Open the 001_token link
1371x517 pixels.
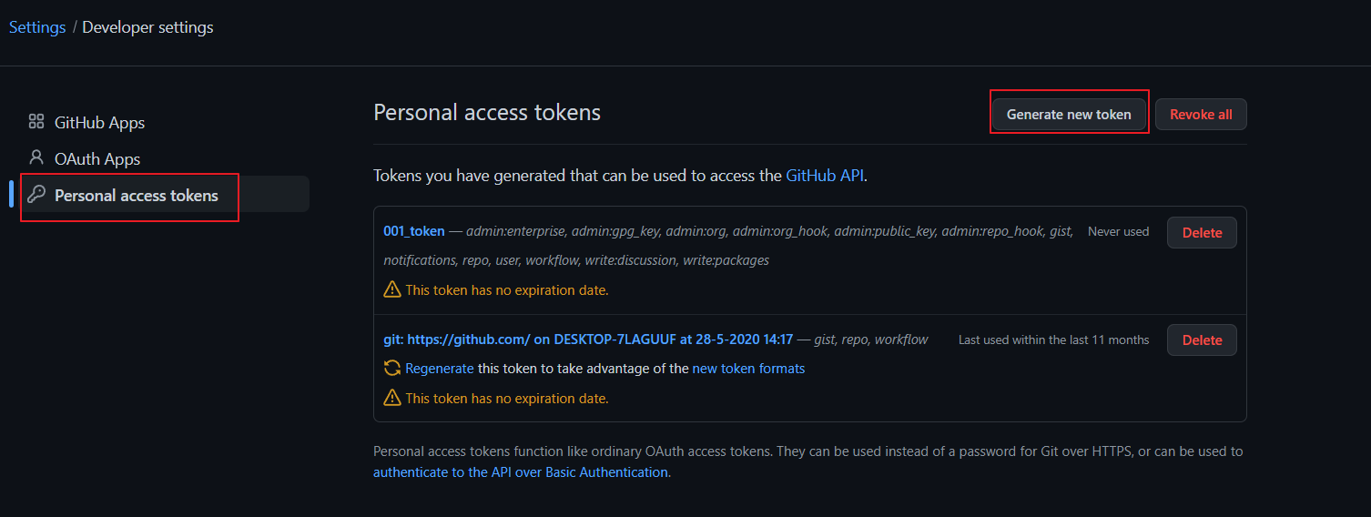click(x=414, y=231)
